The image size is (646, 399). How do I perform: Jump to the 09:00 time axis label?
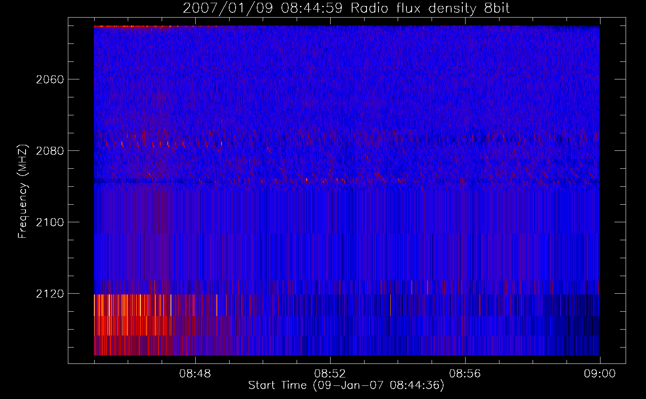pyautogui.click(x=600, y=374)
